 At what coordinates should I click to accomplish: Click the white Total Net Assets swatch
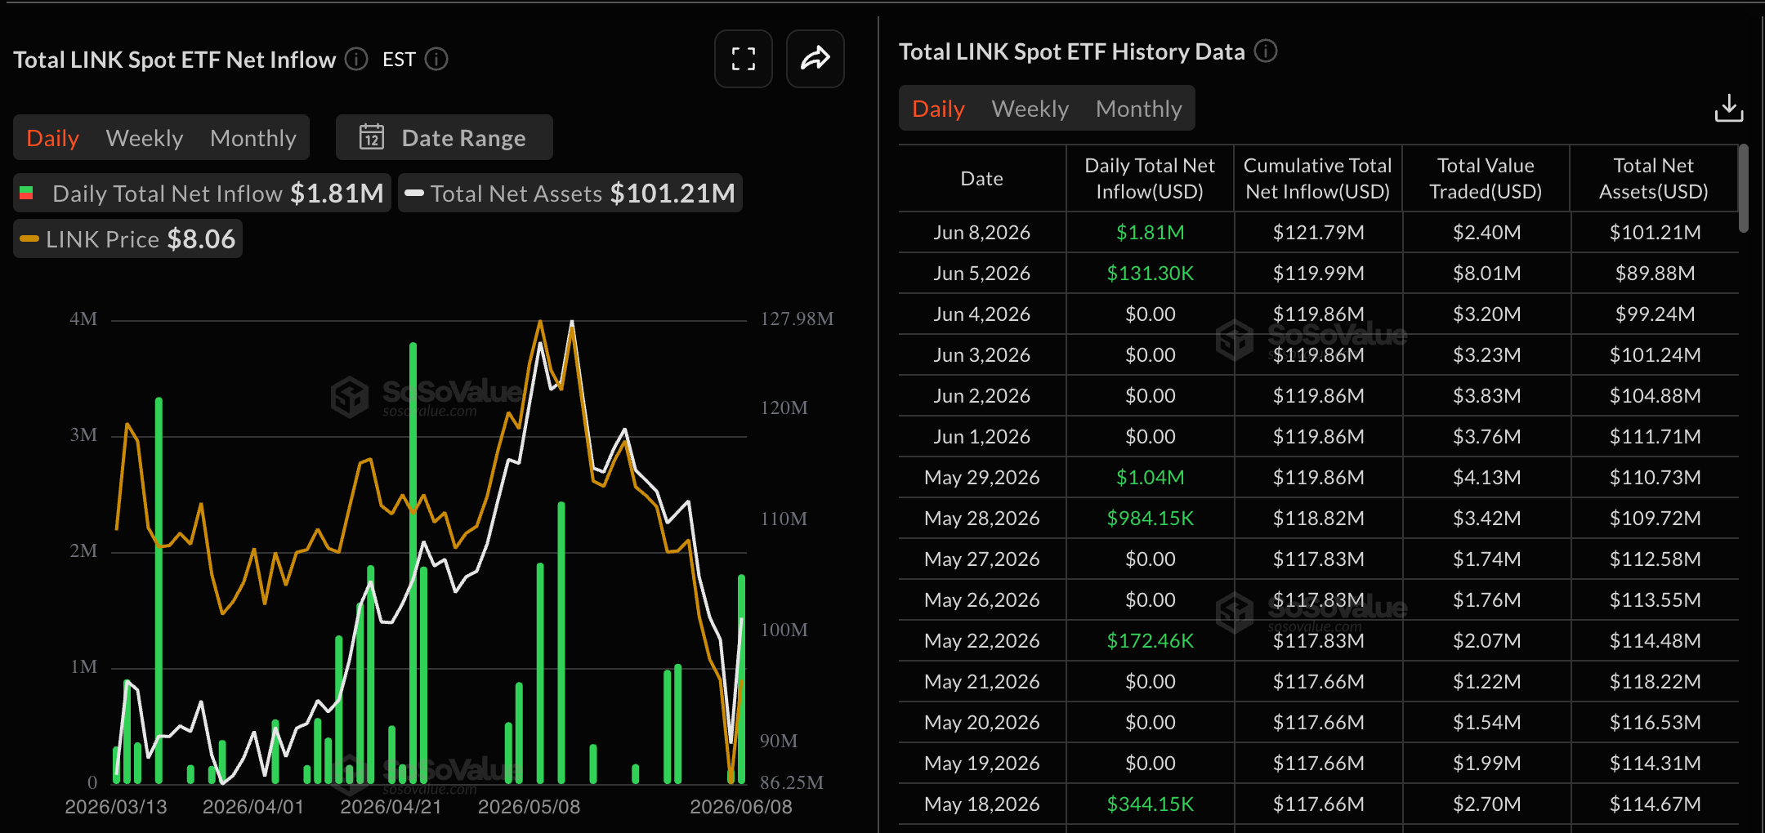tap(414, 193)
